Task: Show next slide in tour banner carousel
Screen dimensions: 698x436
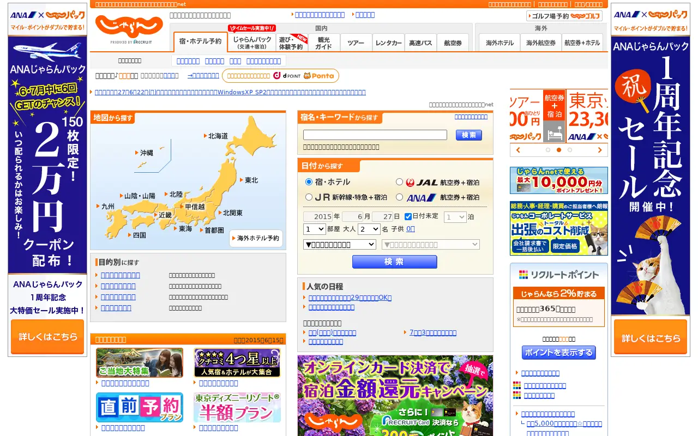Action: 600,150
